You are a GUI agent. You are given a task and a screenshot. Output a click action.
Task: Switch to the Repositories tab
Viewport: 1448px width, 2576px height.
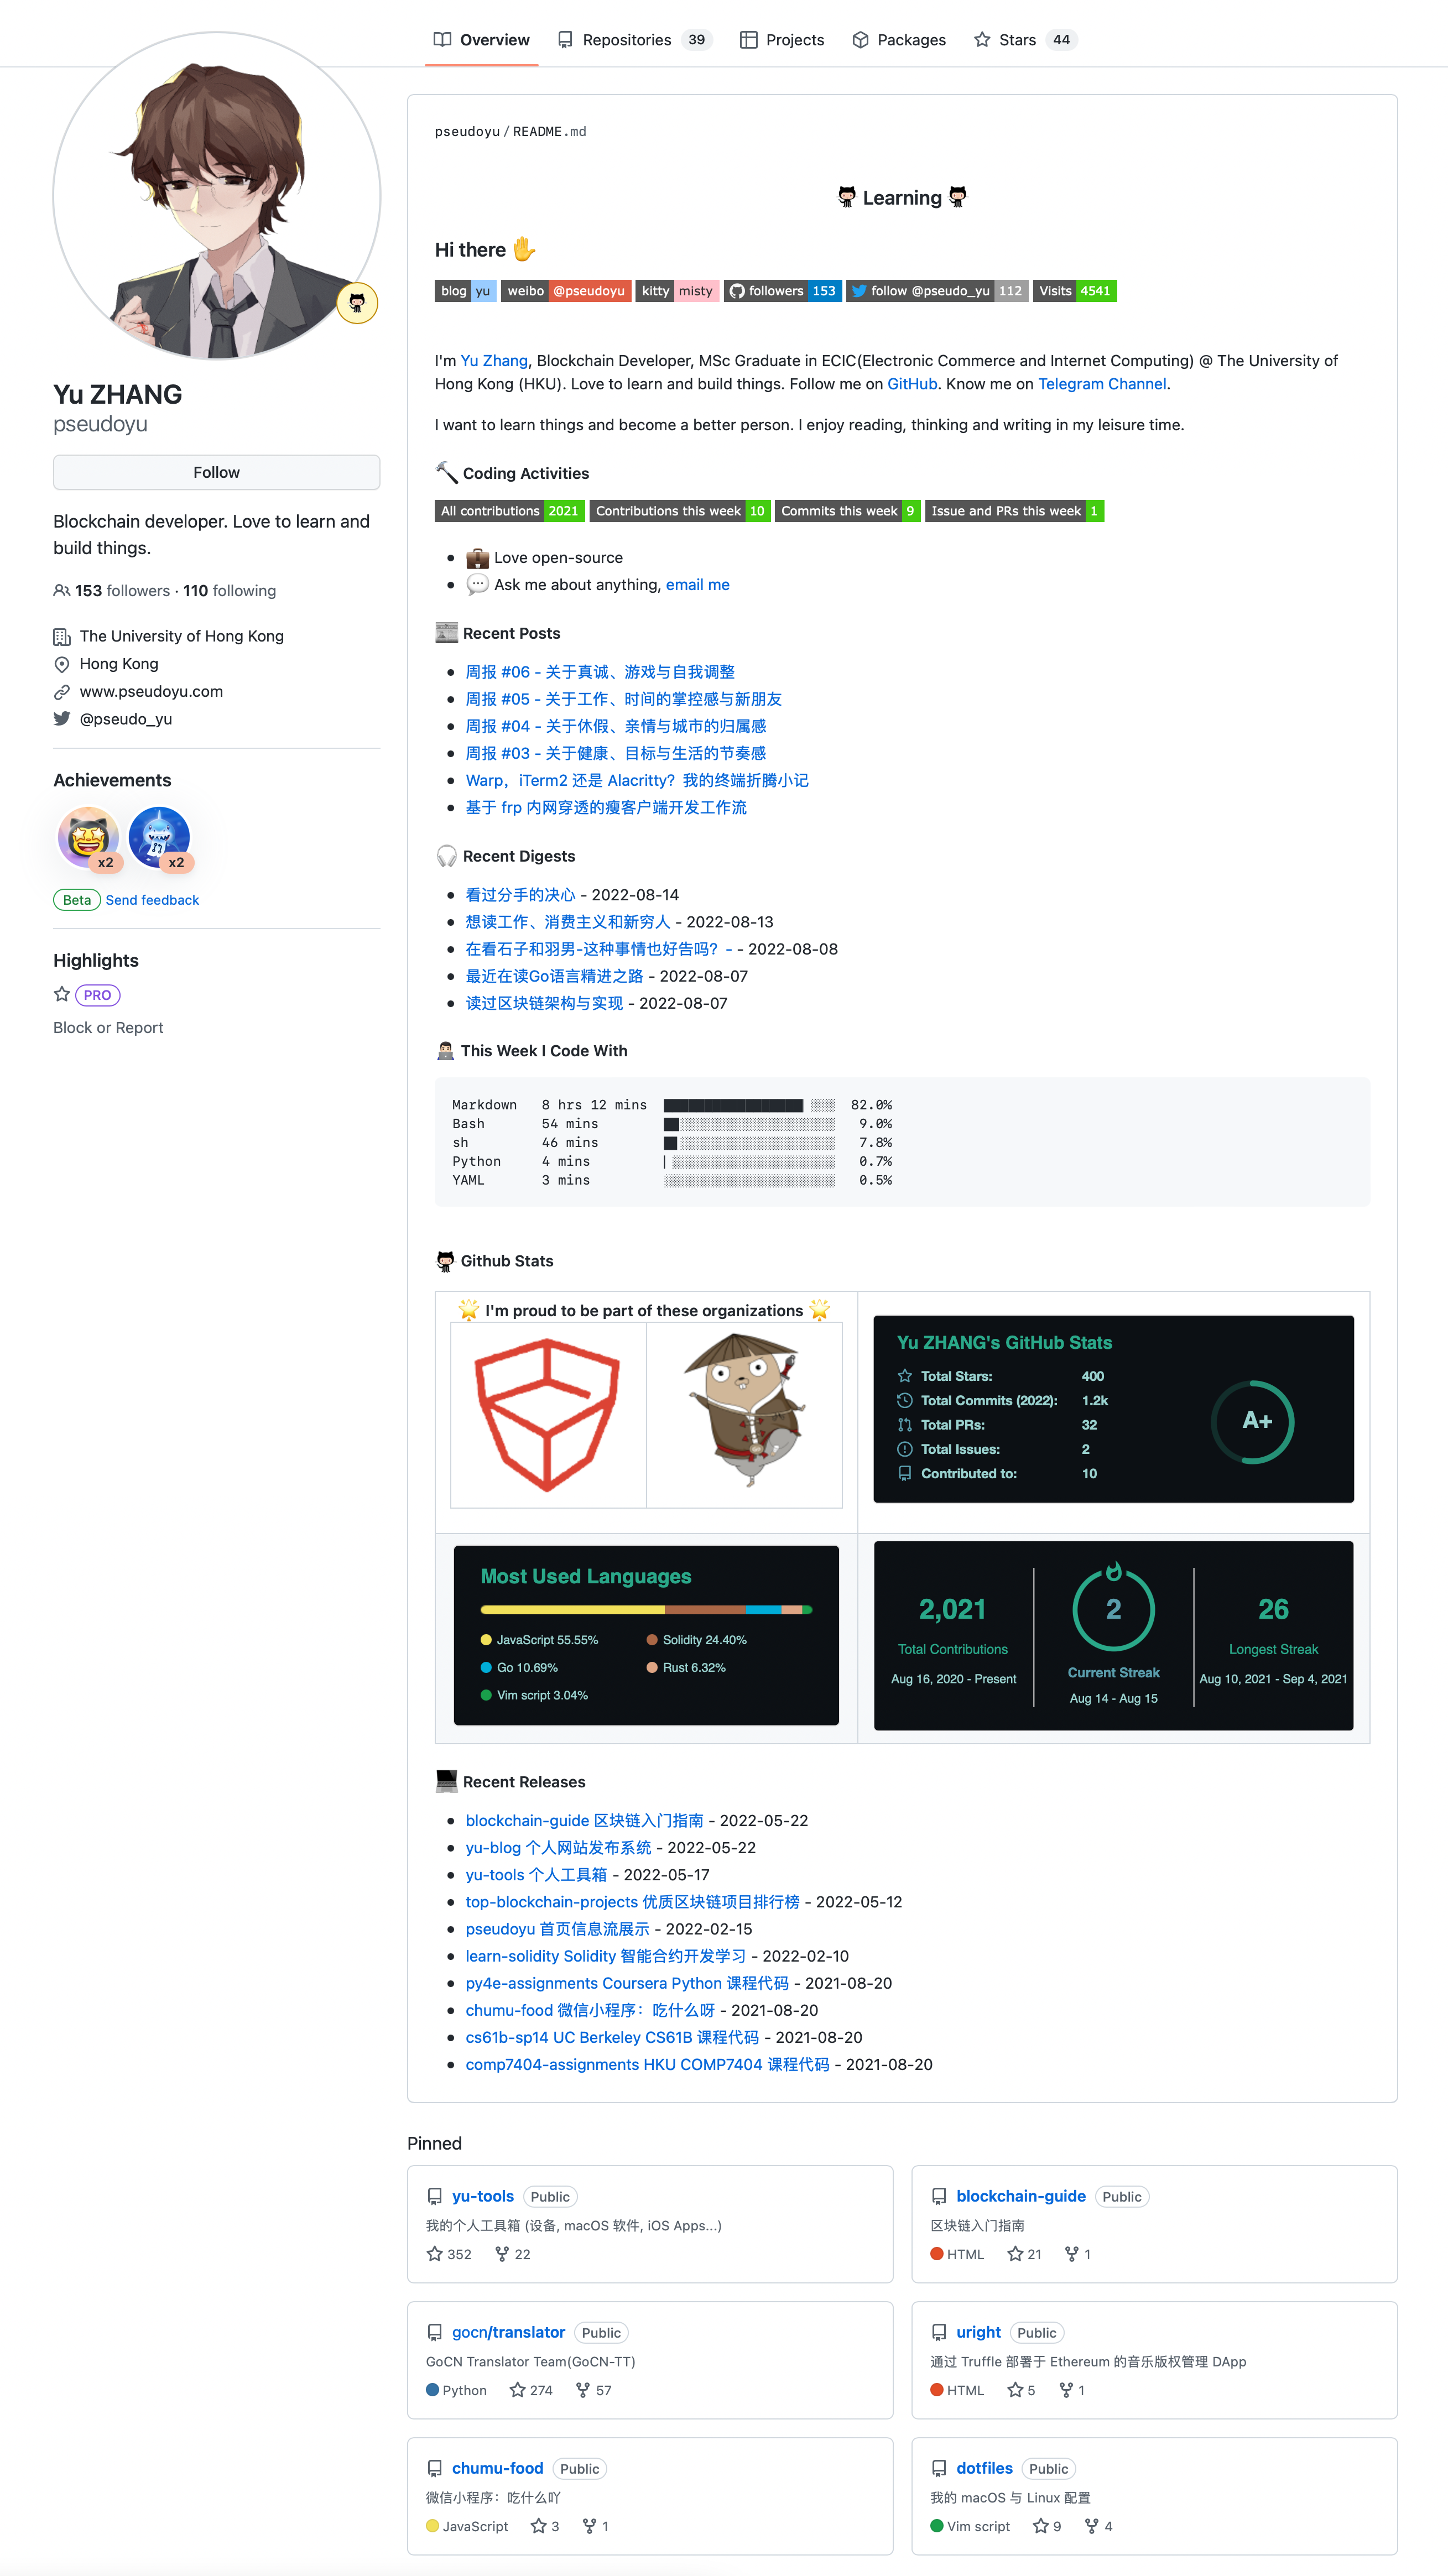(627, 40)
